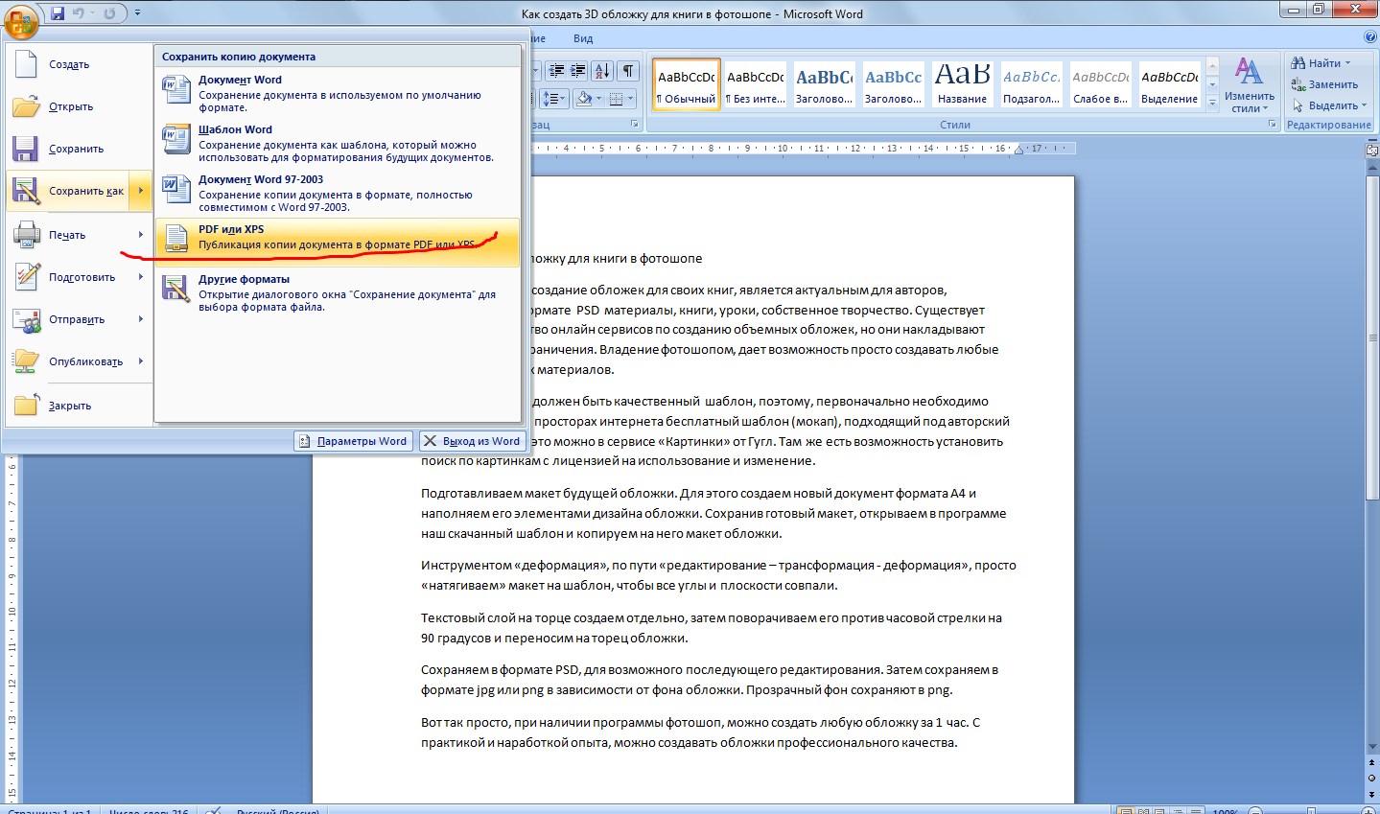Click the Шаблон Word template icon
This screenshot has height=814, width=1380.
tap(176, 140)
